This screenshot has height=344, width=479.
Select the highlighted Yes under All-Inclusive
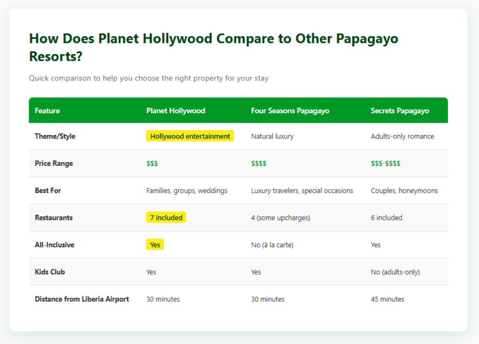click(x=155, y=244)
